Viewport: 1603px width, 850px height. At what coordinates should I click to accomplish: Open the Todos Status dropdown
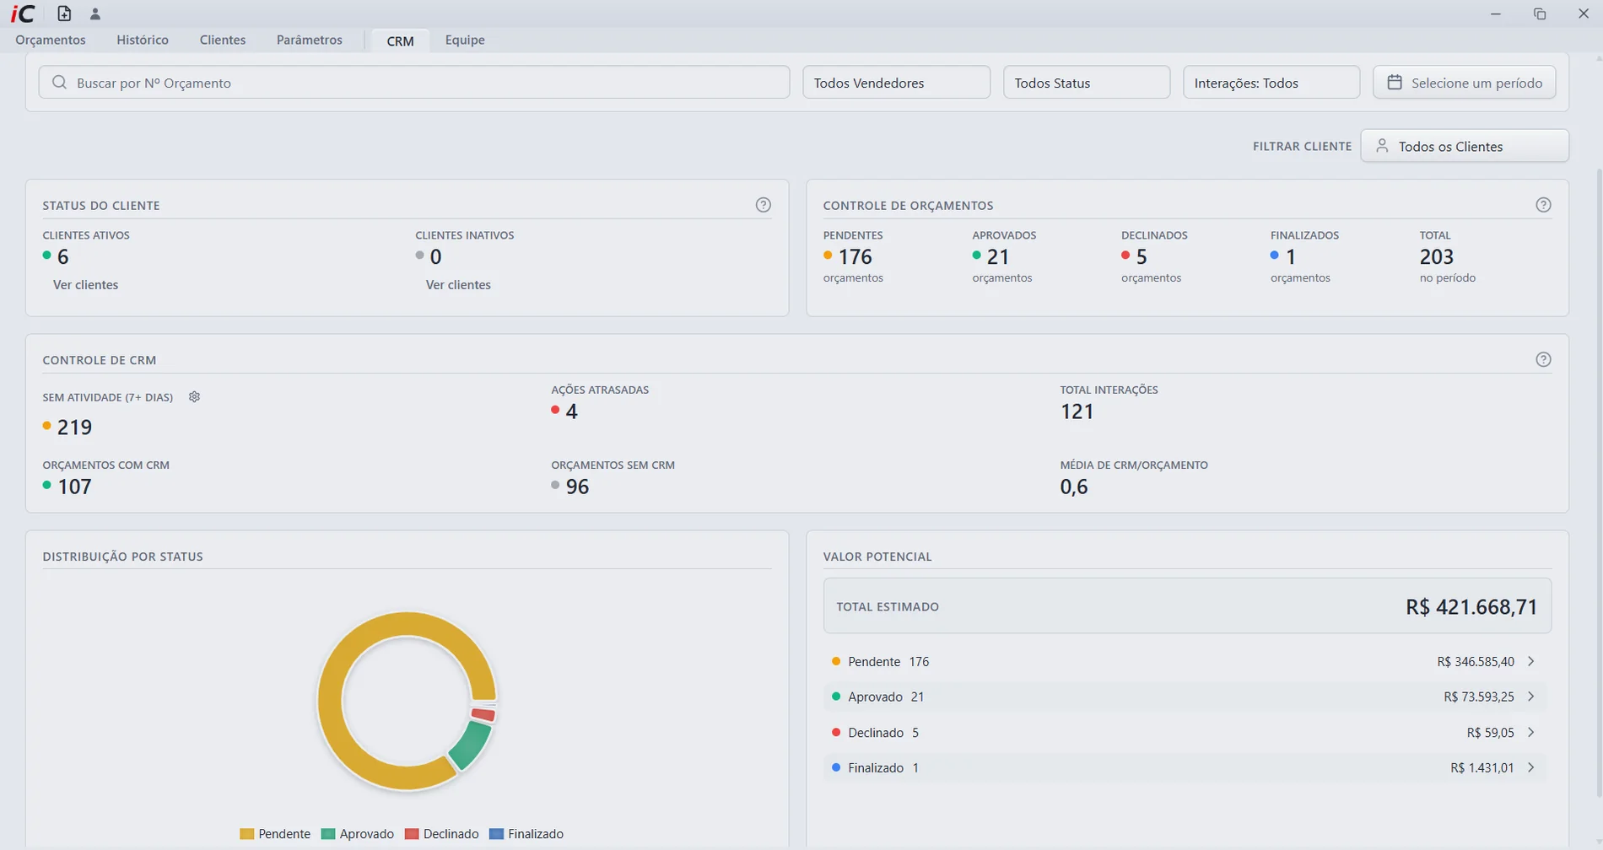[1087, 83]
